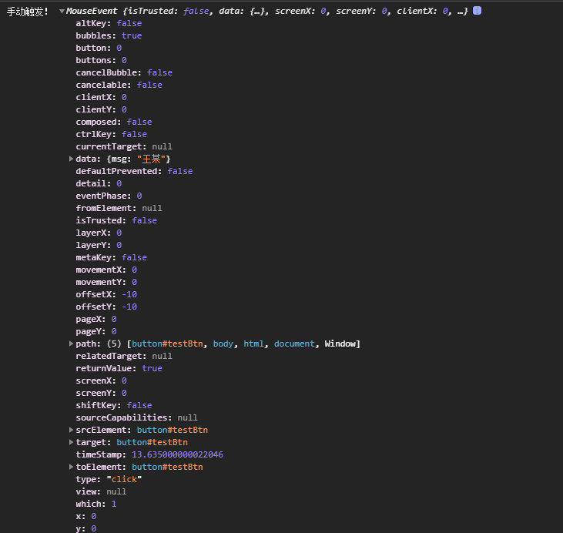Click document node in path array
Image resolution: width=563 pixels, height=533 pixels.
click(294, 344)
